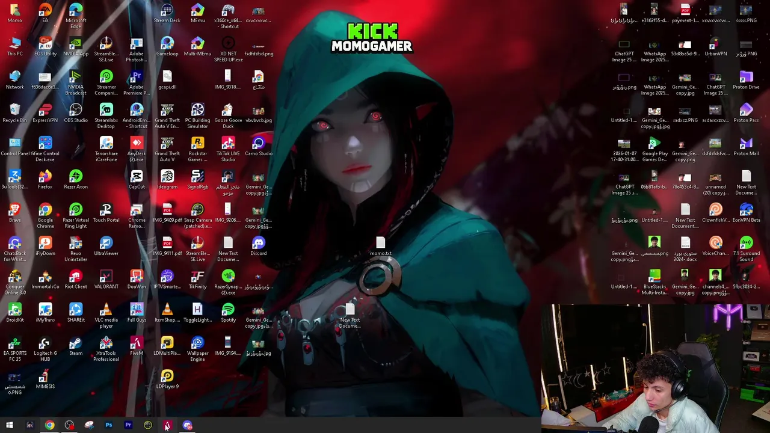The image size is (770, 433).
Task: Select the Grand Theft Auto V icon
Action: (x=167, y=149)
